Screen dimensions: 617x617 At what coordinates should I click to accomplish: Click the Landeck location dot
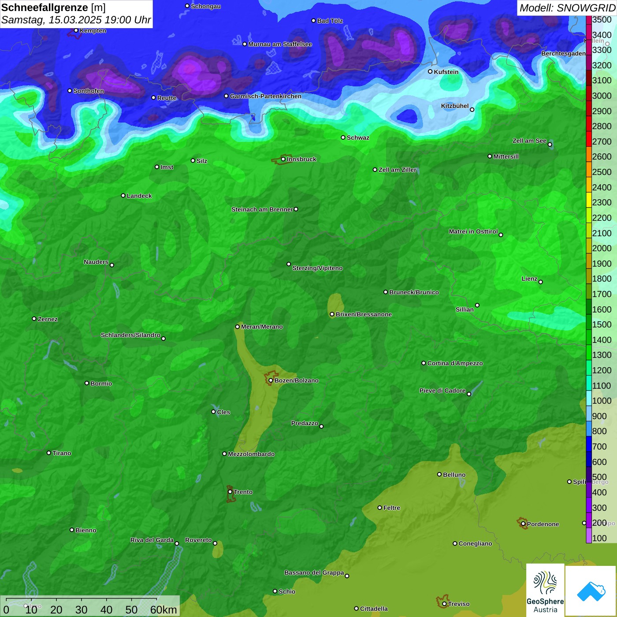click(123, 195)
